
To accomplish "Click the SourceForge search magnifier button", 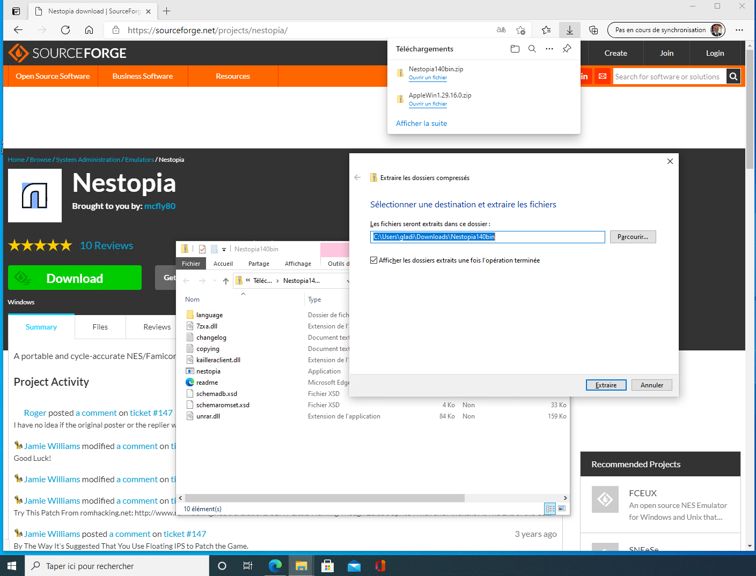I will pos(733,77).
